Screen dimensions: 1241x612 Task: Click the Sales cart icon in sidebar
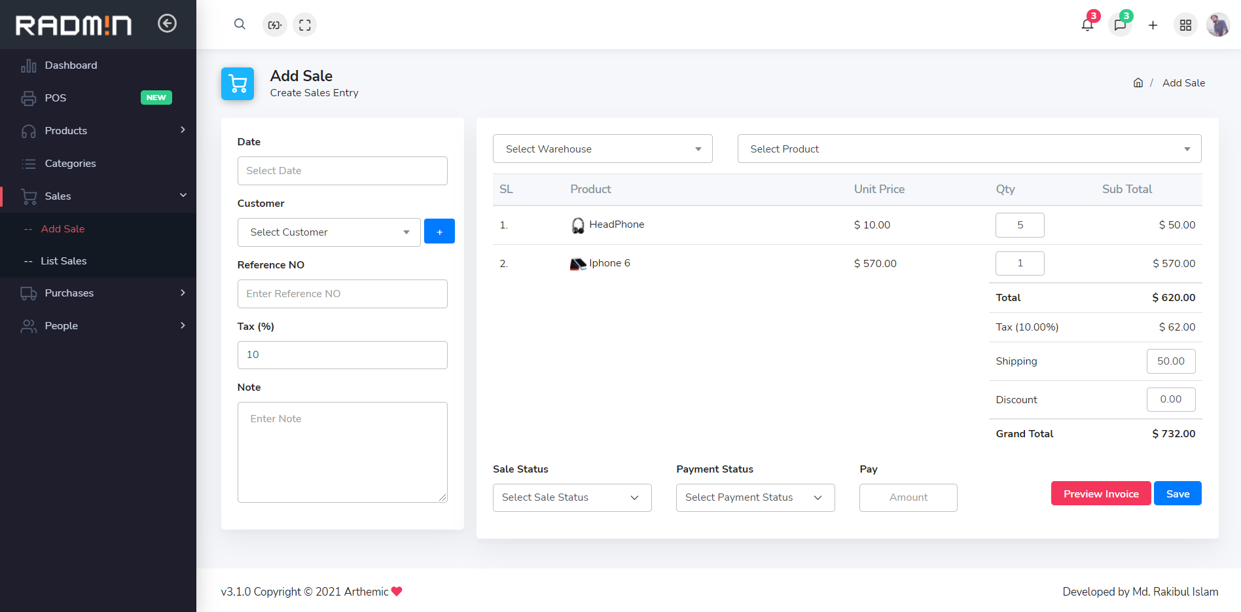click(x=29, y=196)
